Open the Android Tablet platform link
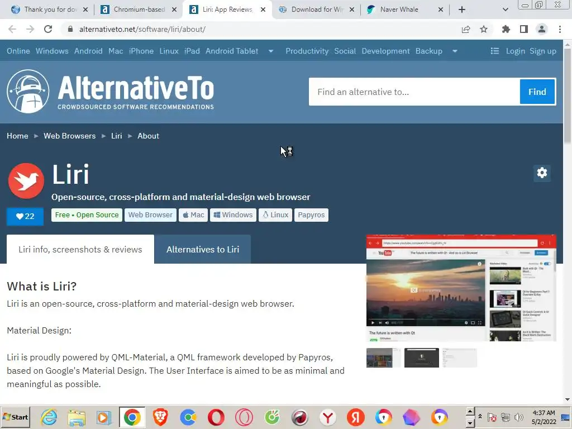This screenshot has height=429, width=572. pos(232,51)
